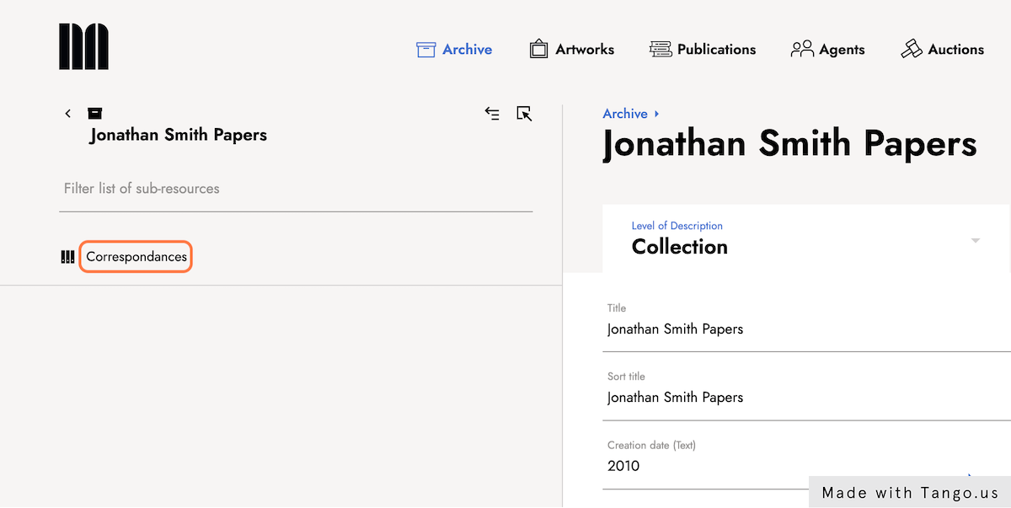Screen dimensions: 1011x508
Task: Click the Filter list of sub-resources field
Action: coord(298,189)
